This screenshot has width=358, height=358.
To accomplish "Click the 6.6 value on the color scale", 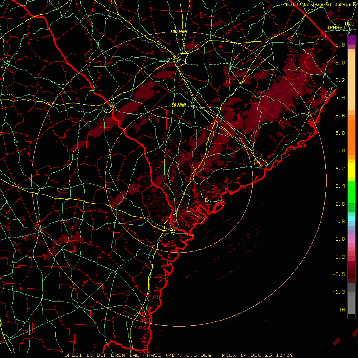I will pyautogui.click(x=340, y=115).
